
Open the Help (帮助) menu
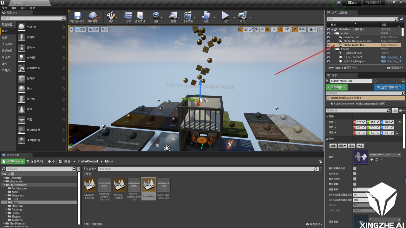point(33,8)
